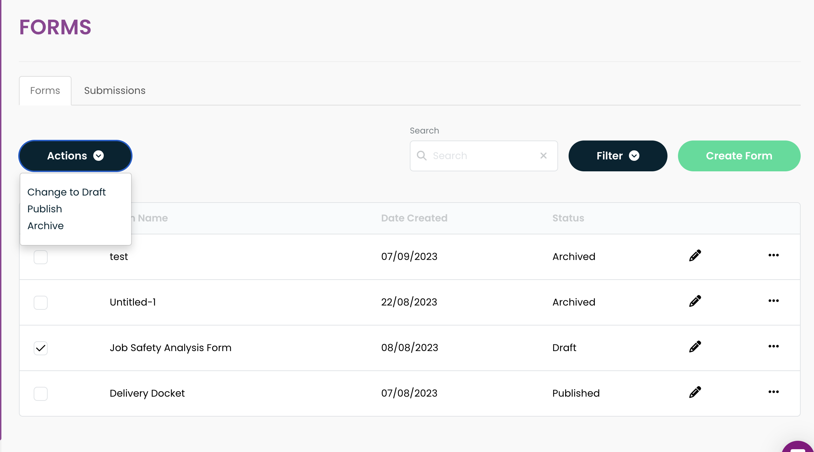The height and width of the screenshot is (452, 814).
Task: Edit Untitled-1 form via pencil icon
Action: pyautogui.click(x=695, y=301)
